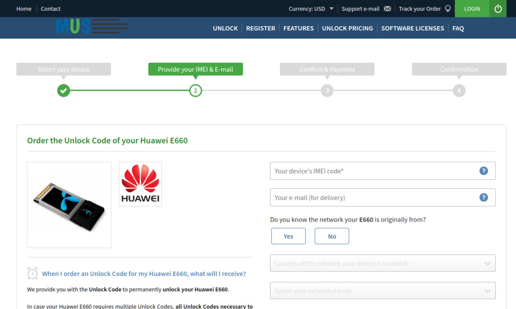Open the Currency: USD dropdown

coord(311,8)
